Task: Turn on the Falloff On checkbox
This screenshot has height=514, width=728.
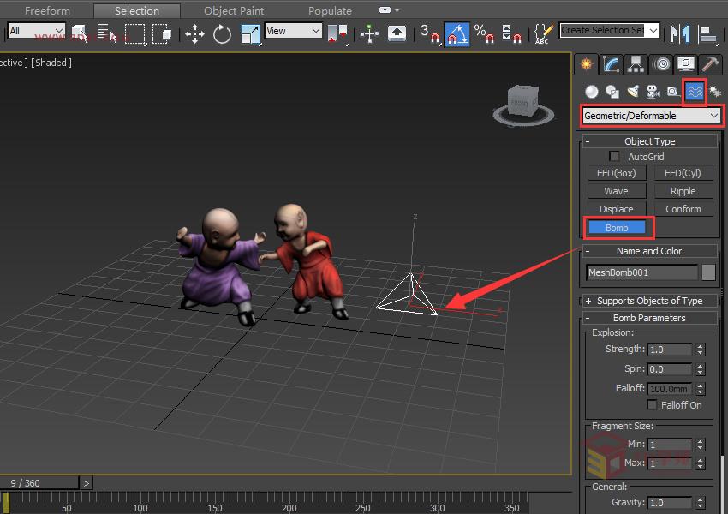Action: point(653,405)
